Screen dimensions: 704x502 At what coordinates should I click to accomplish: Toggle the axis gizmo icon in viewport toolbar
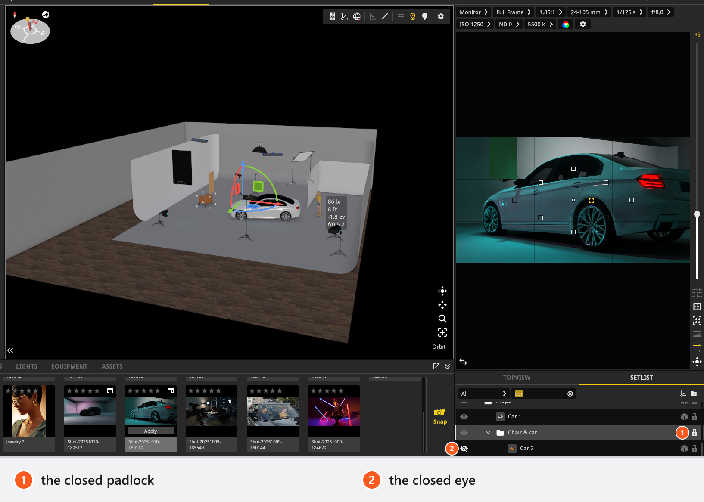click(x=345, y=16)
